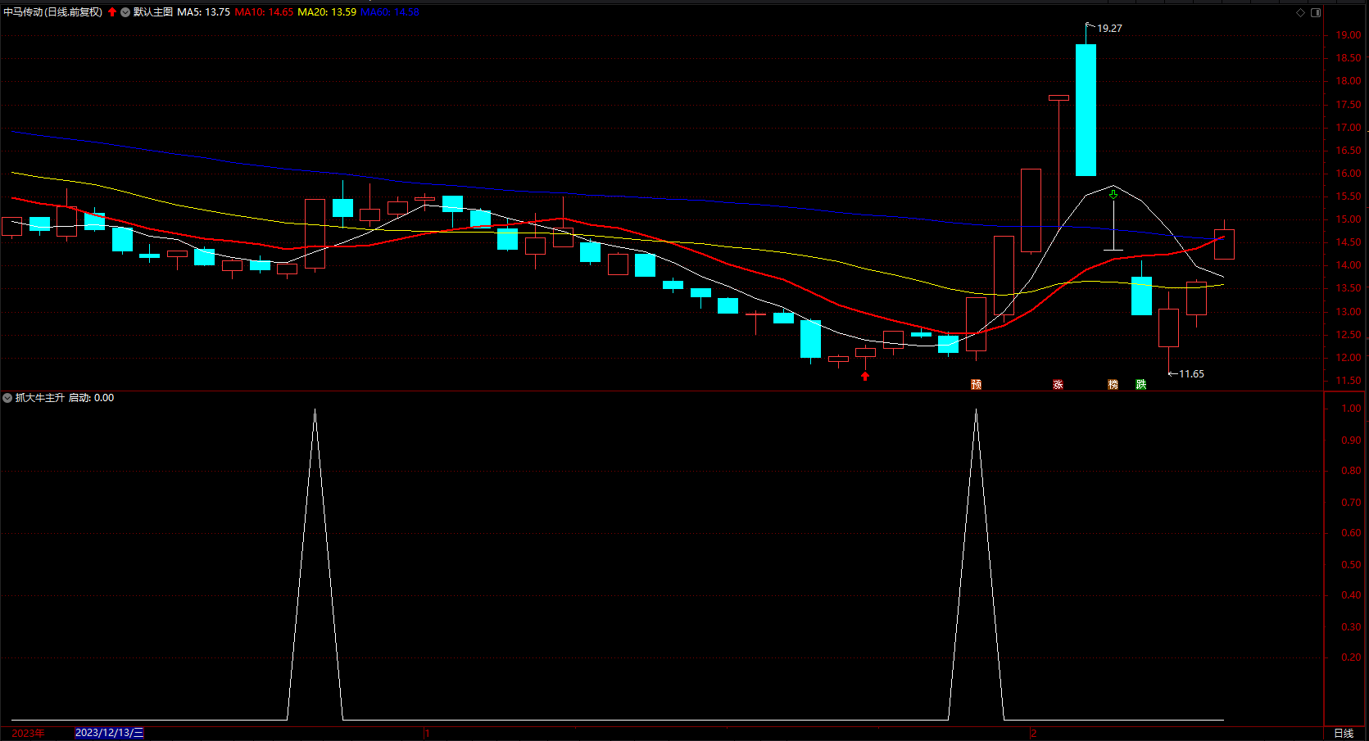This screenshot has width=1369, height=741.
Task: Click the 2023/12/13/三 date label
Action: point(109,733)
